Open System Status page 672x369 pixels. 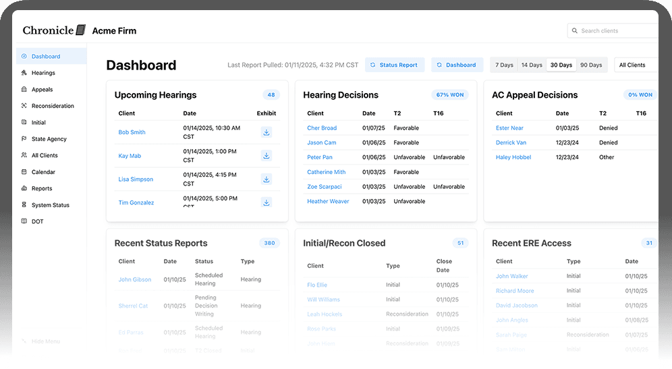(50, 205)
